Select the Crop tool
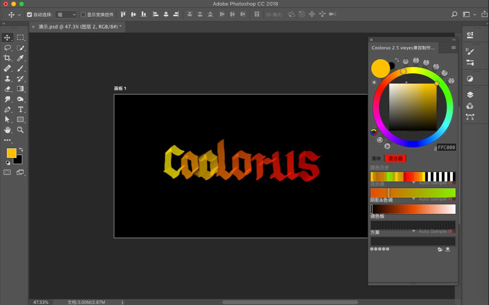The height and width of the screenshot is (305, 489). pos(7,58)
